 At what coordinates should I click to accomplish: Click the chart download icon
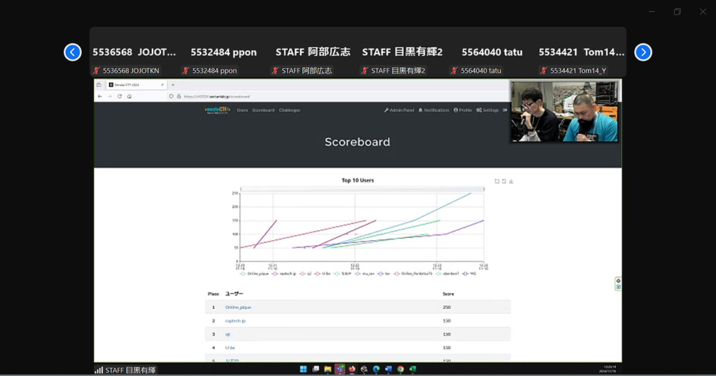[x=511, y=182]
